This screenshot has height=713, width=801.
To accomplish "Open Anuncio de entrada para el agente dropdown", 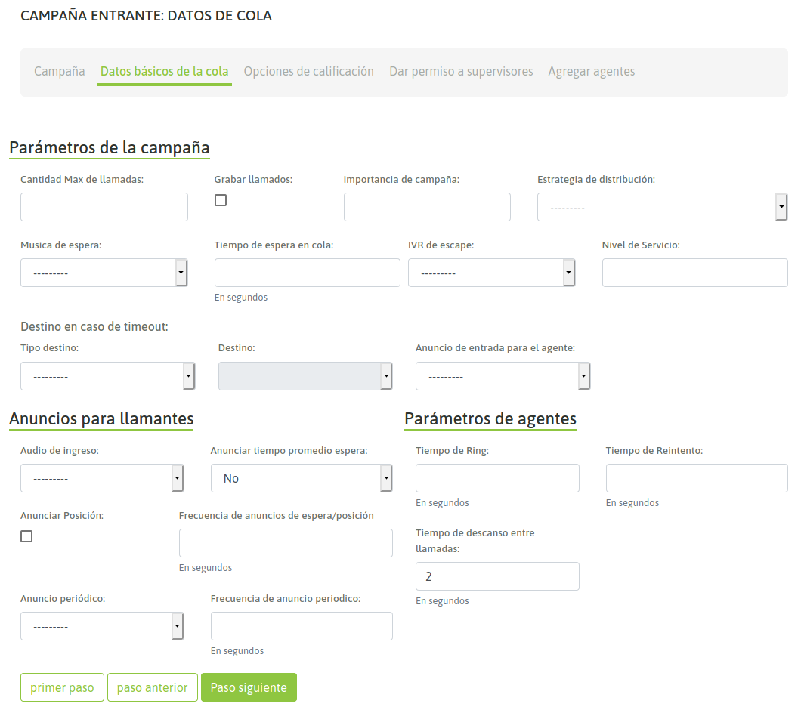I will tap(503, 376).
